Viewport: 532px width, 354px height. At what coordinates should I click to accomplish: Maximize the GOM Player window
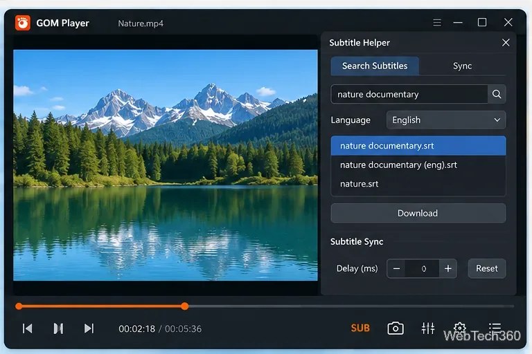click(482, 22)
